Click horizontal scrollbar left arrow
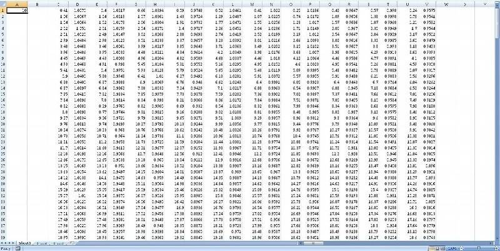Screen dimensions: 500x251 tap(301, 243)
